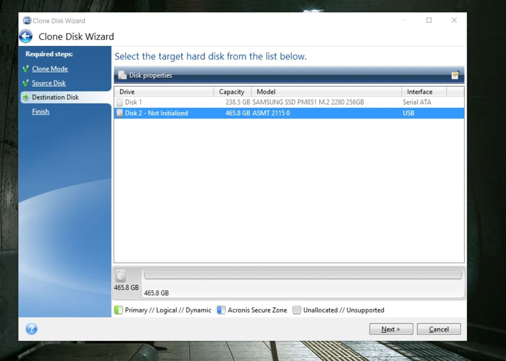
Task: Jump to the Finish step
Action: click(x=41, y=112)
